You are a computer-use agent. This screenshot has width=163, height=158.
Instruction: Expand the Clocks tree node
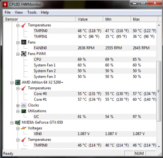click(18, 106)
